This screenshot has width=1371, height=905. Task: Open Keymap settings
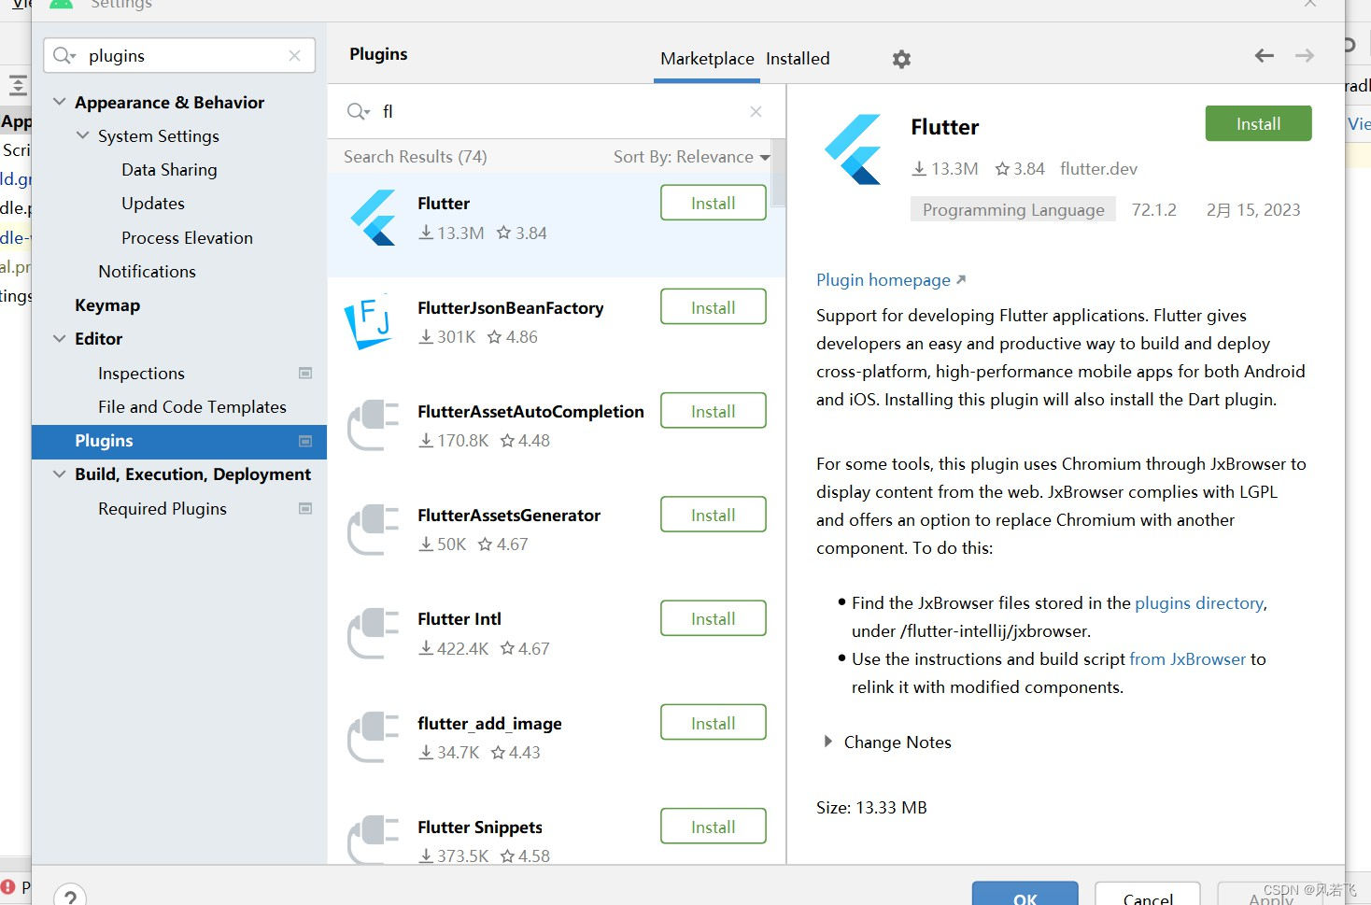click(x=107, y=305)
